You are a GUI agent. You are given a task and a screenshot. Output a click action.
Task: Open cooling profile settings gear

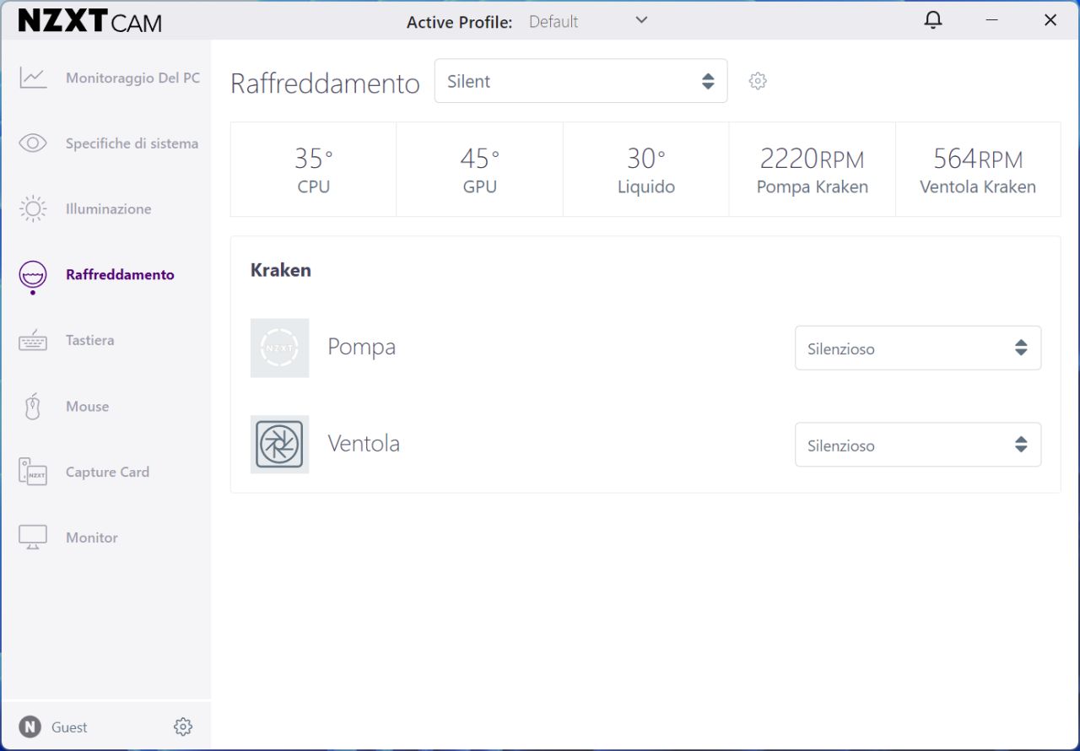[x=758, y=81]
